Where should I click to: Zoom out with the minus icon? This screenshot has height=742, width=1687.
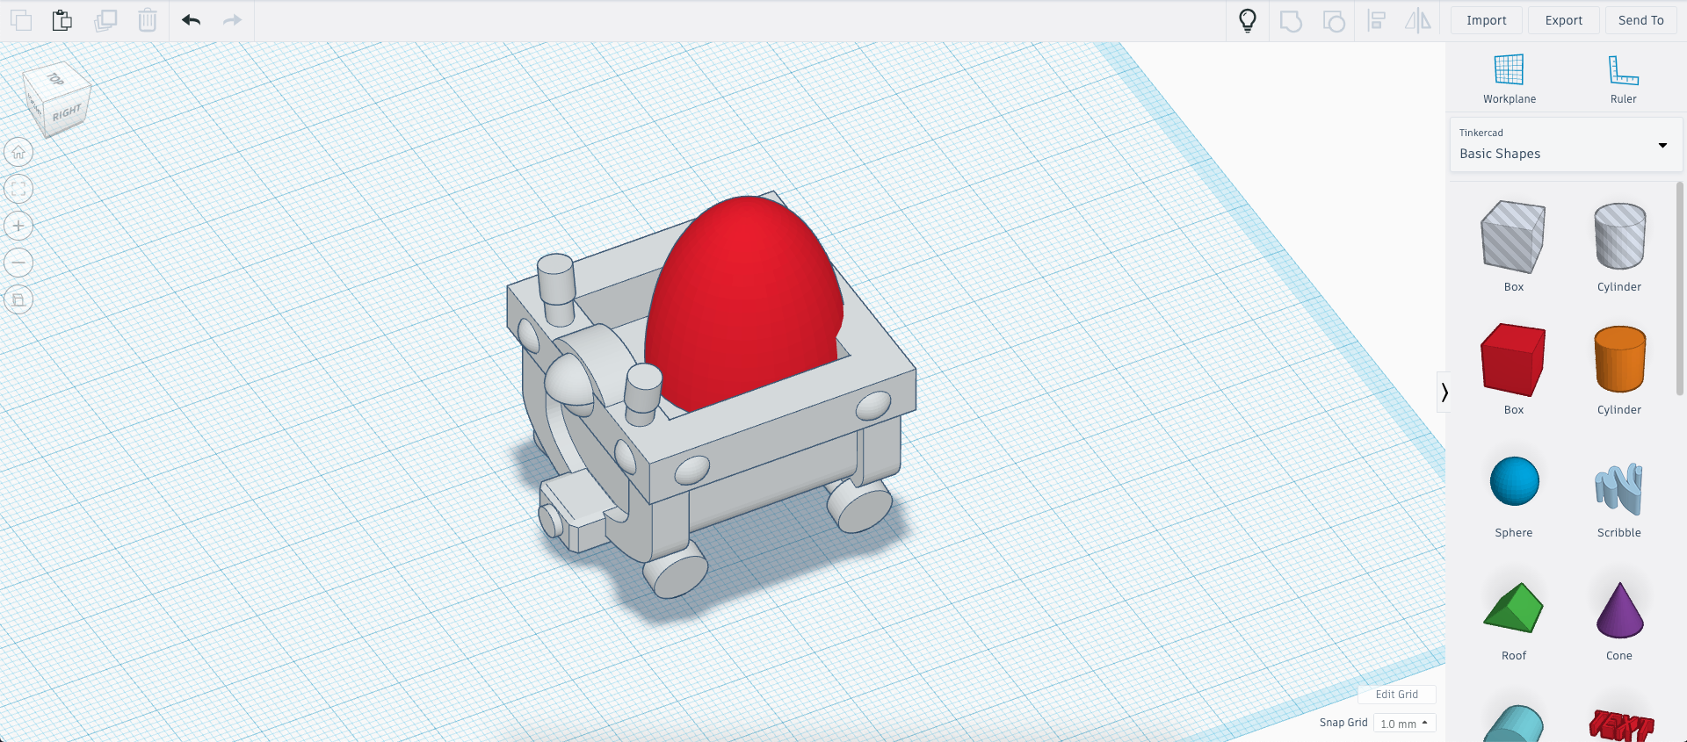tap(18, 263)
